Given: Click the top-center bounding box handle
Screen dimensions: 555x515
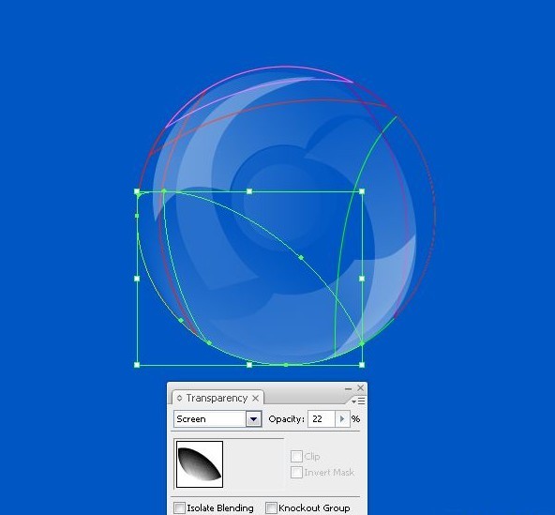Looking at the screenshot, I should click(249, 191).
